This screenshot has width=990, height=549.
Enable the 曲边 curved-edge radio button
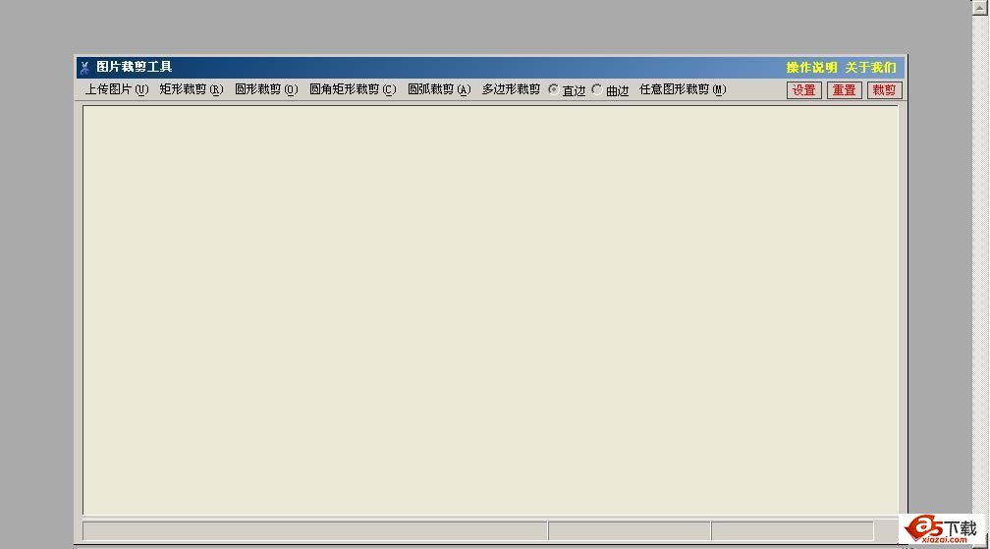pos(597,89)
